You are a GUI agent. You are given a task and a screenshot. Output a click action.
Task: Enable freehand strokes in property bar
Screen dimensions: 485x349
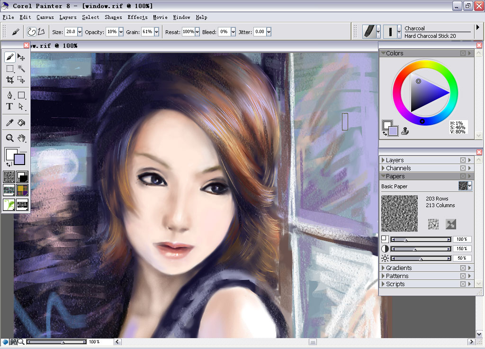coord(32,32)
